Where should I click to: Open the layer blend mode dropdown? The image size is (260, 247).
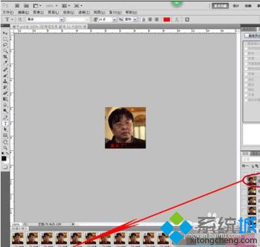(251, 159)
